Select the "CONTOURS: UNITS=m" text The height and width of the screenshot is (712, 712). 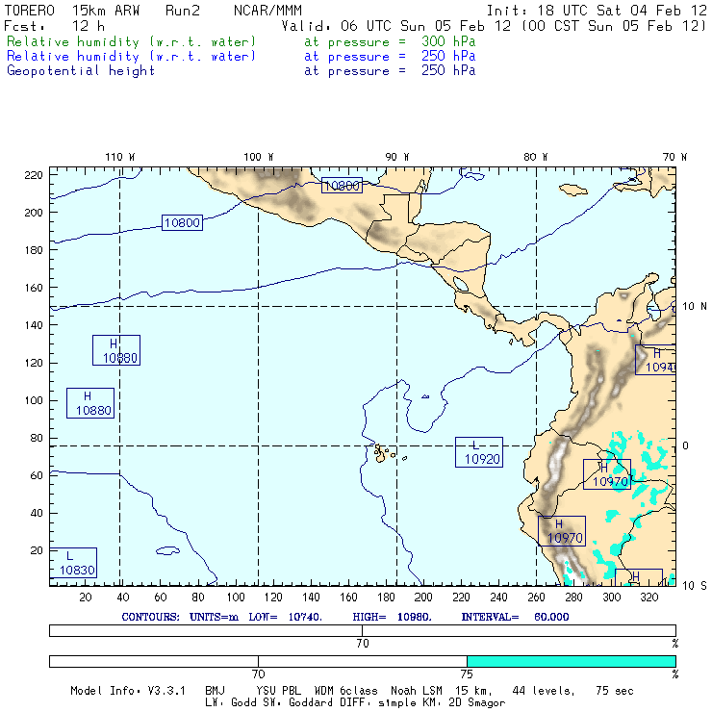180,617
